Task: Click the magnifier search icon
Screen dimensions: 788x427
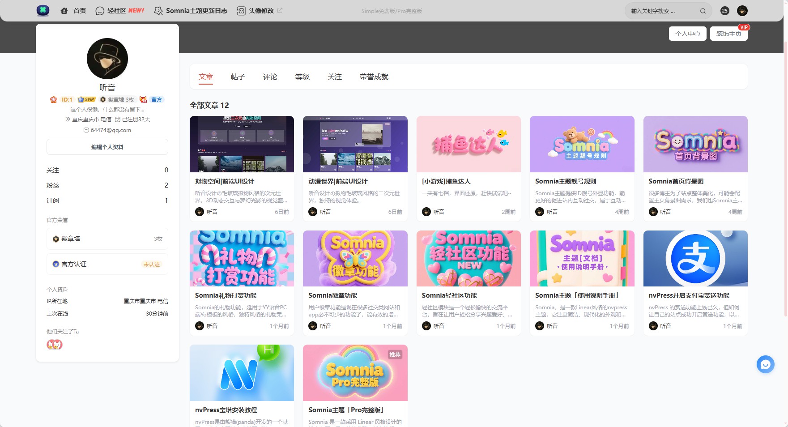Action: (x=703, y=11)
